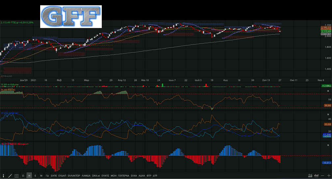Click the green 2.113,49 price axis tag
332x179 pixels.
click(x=326, y=31)
